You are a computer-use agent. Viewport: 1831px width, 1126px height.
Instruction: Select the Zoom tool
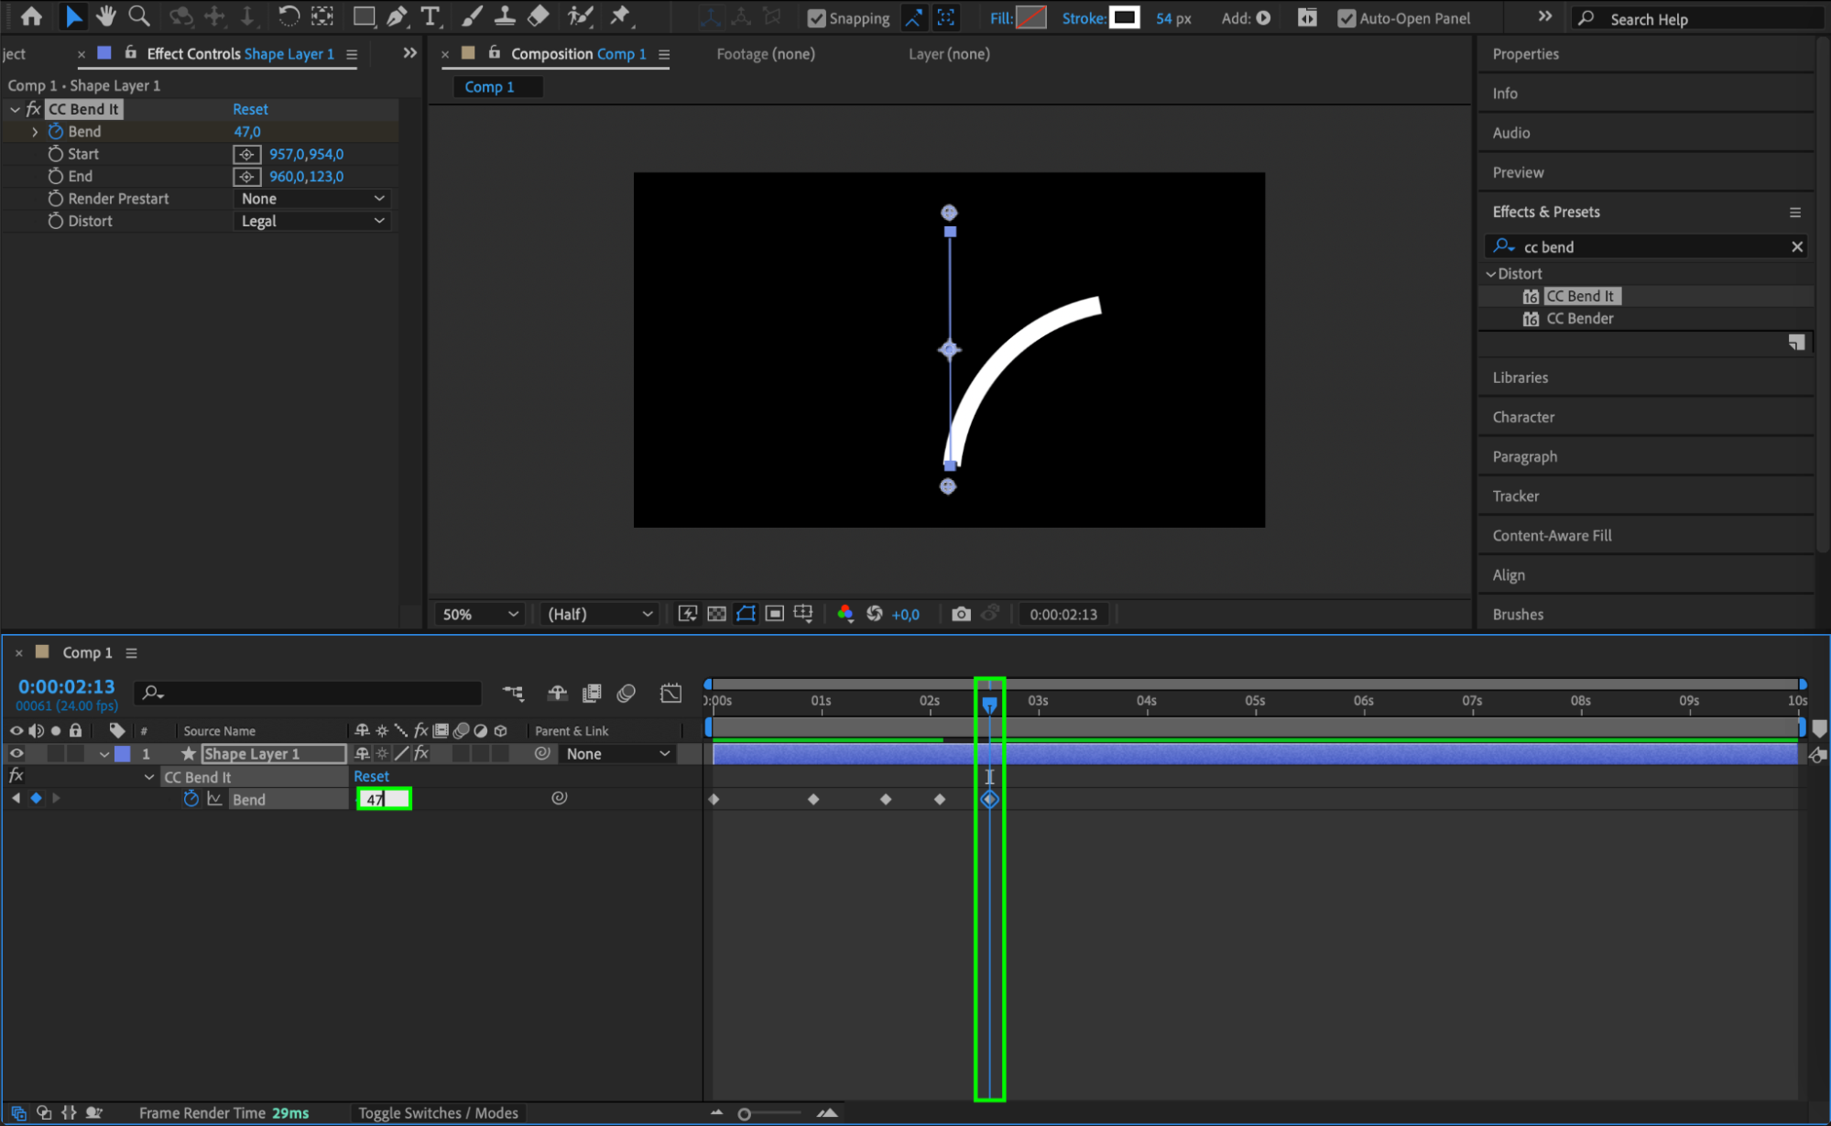(x=139, y=16)
